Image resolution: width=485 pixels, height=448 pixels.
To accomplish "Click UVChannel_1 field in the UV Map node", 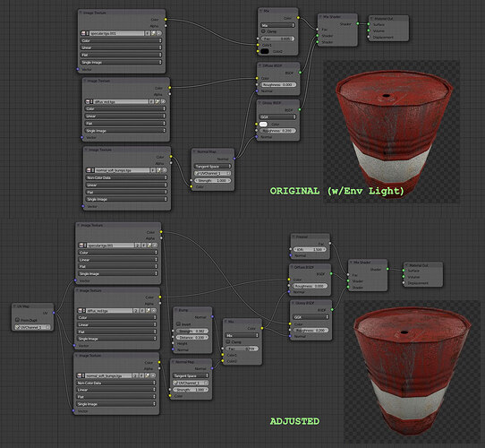I will tap(33, 327).
